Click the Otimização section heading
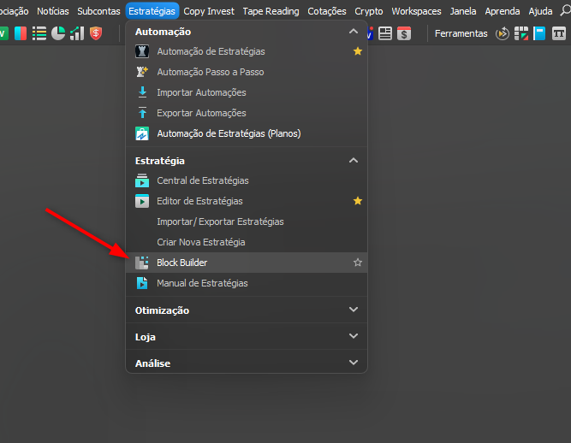 click(162, 310)
